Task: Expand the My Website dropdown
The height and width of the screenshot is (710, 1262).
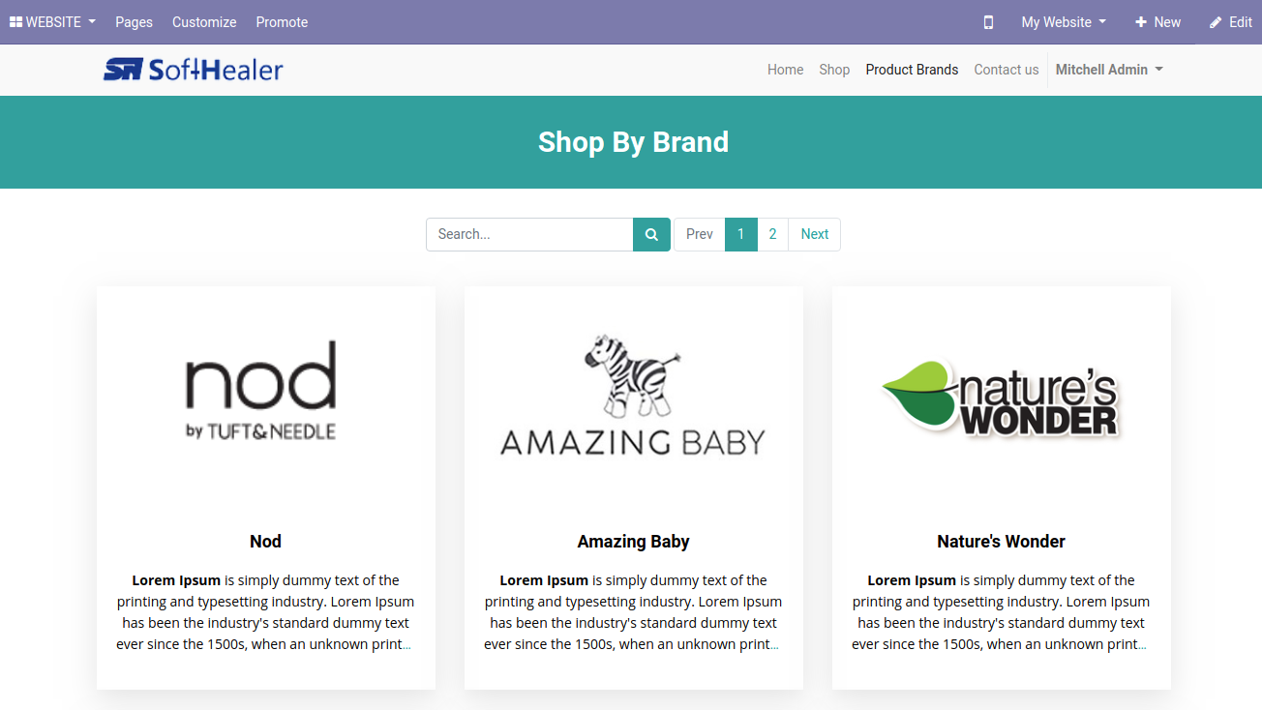Action: point(1064,22)
